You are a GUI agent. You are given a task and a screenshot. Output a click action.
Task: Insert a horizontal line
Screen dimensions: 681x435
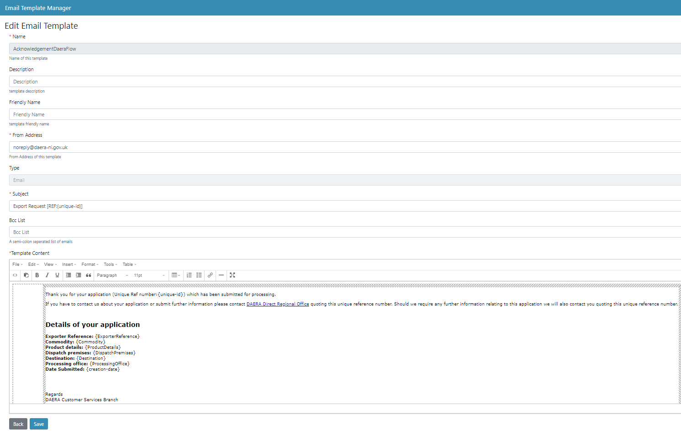click(x=221, y=275)
